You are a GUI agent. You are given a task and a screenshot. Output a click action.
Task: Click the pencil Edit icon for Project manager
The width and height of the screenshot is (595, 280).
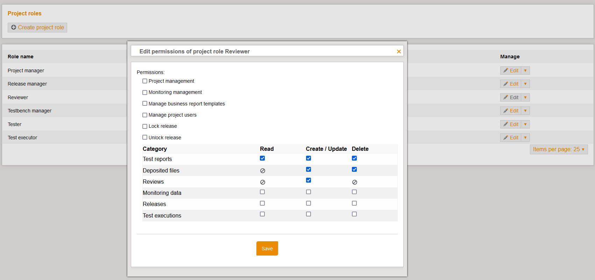click(506, 71)
